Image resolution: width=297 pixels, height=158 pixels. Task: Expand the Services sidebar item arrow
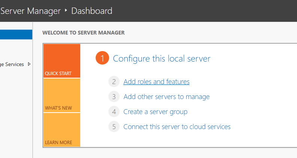[29, 64]
